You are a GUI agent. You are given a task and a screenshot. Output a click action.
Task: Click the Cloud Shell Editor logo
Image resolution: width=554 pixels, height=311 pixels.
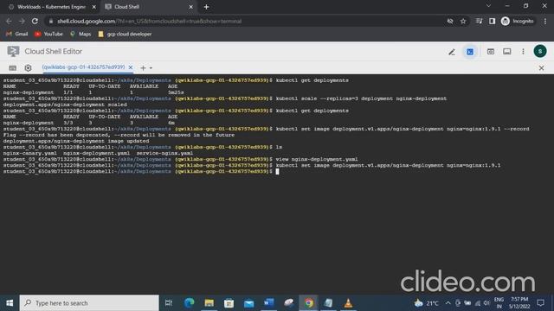(14, 52)
